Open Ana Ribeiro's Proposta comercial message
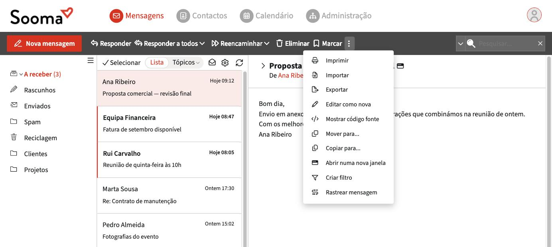The image size is (552, 247). (169, 88)
